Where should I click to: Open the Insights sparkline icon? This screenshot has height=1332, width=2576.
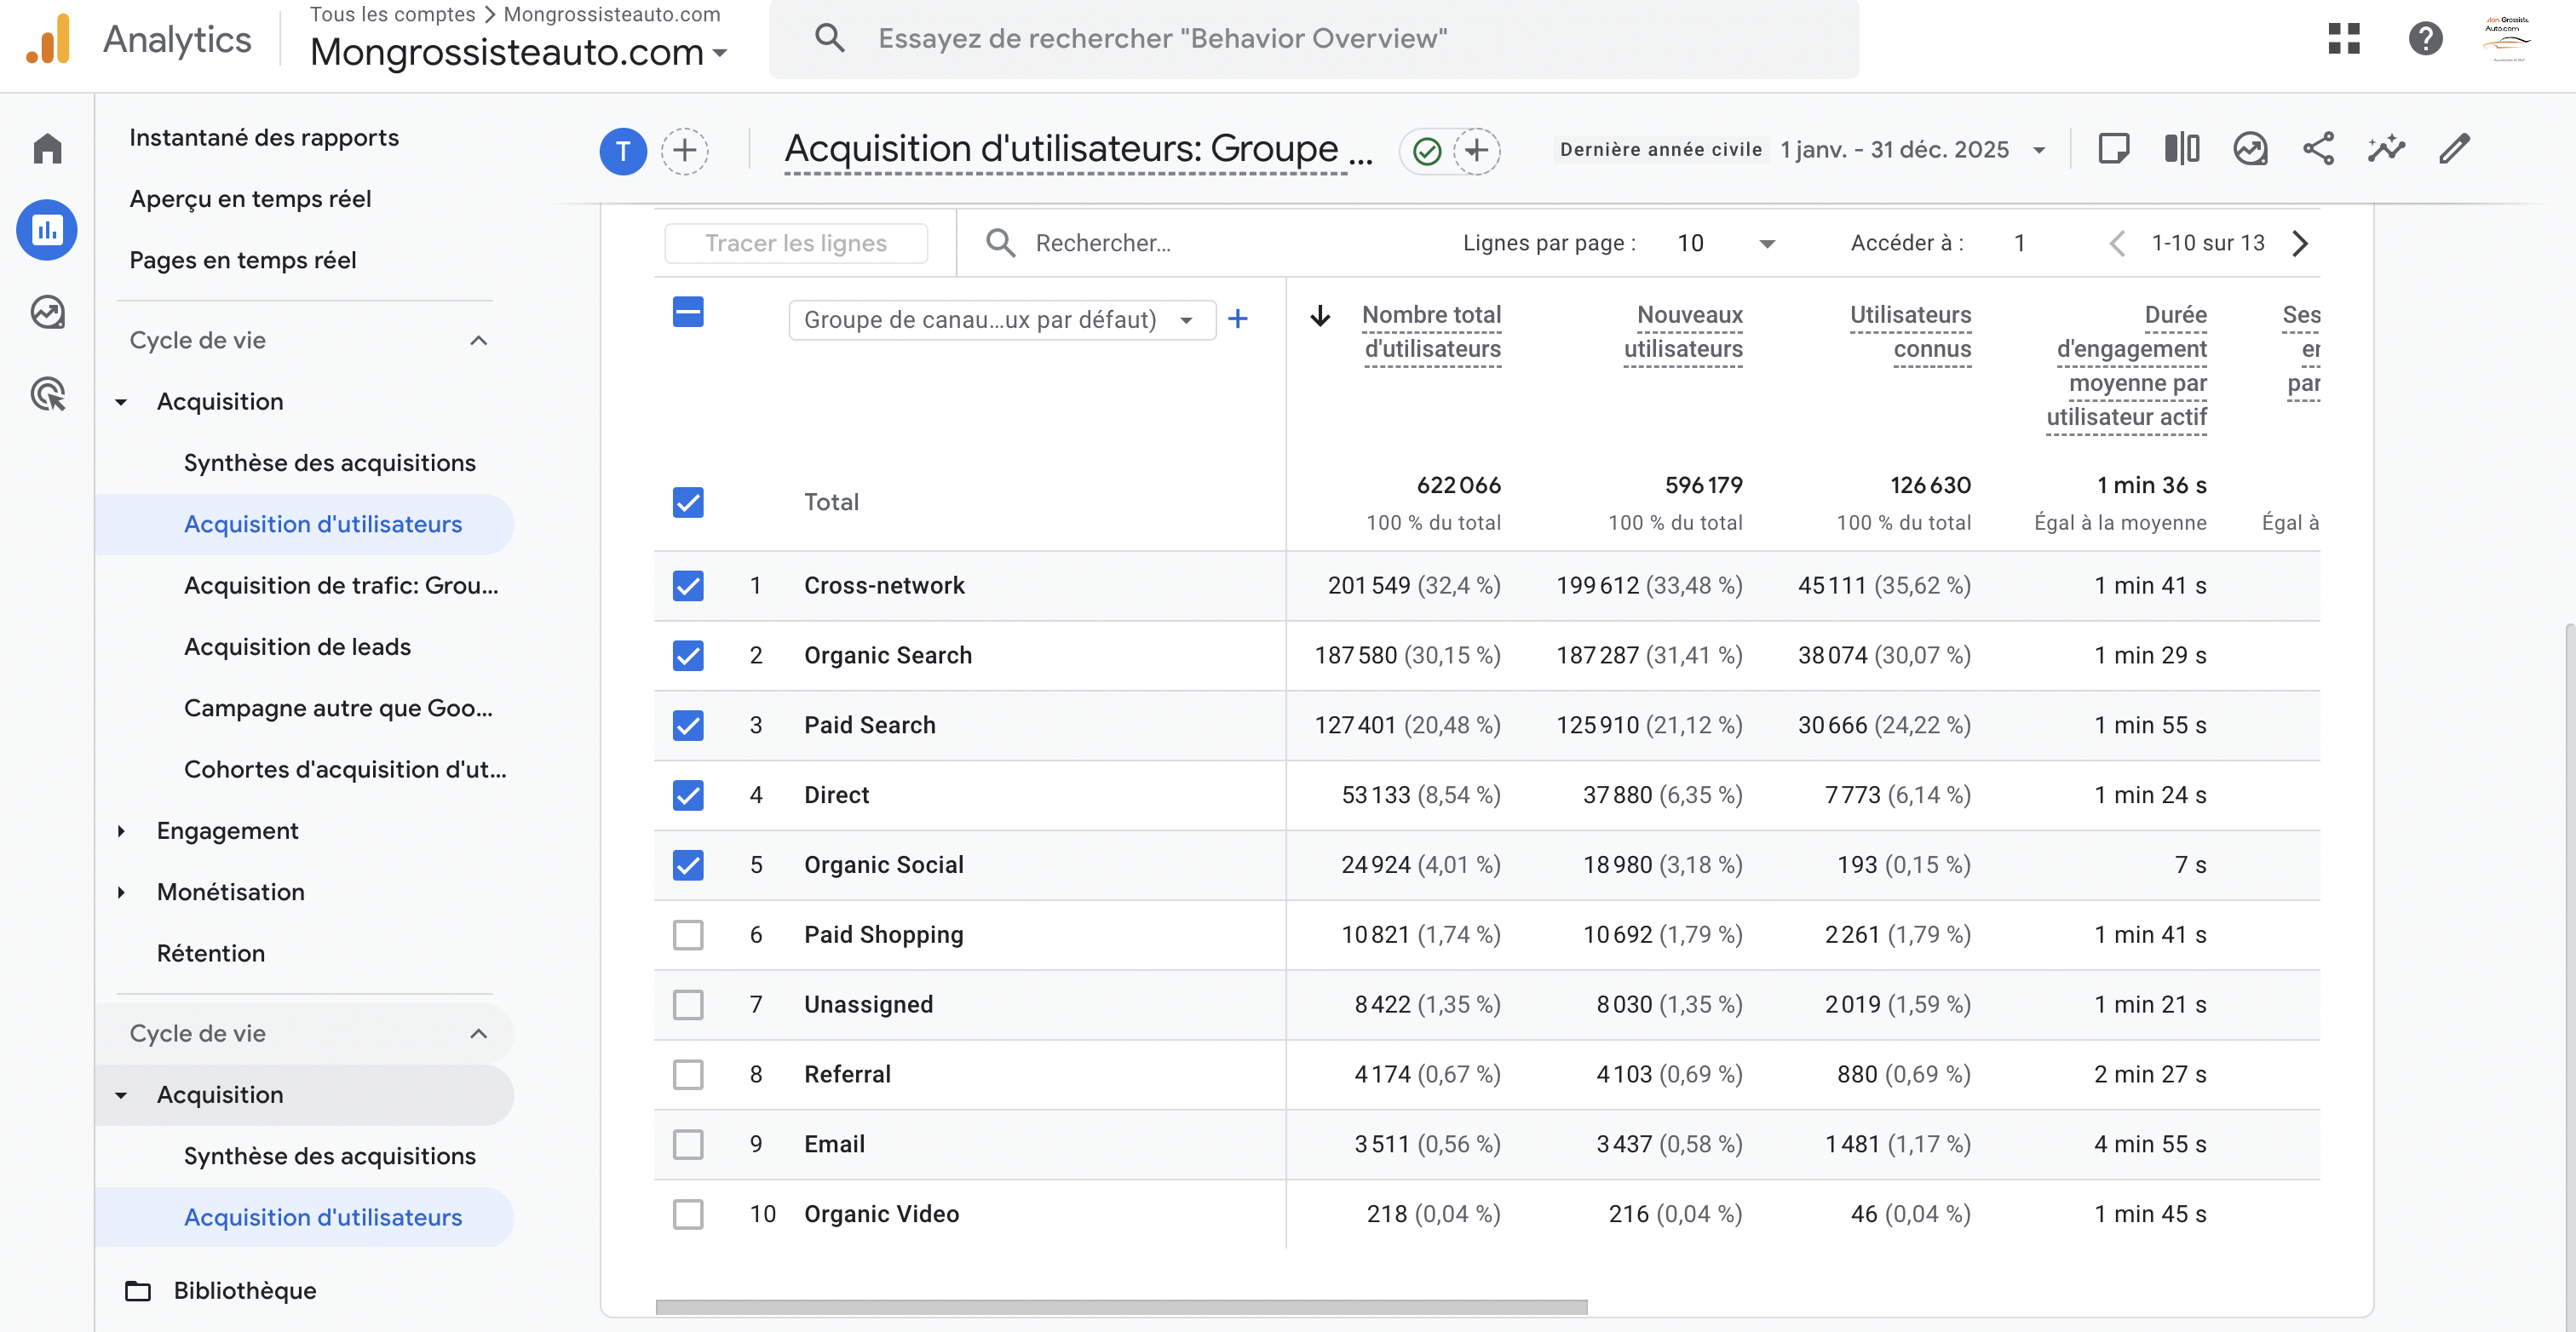pyautogui.click(x=2386, y=149)
